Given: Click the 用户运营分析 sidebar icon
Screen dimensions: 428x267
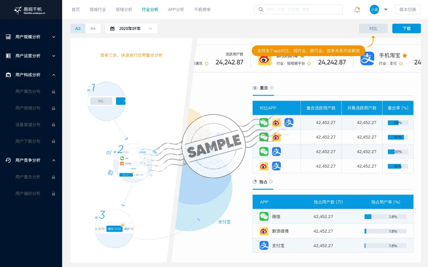Looking at the screenshot, I should pos(8,56).
